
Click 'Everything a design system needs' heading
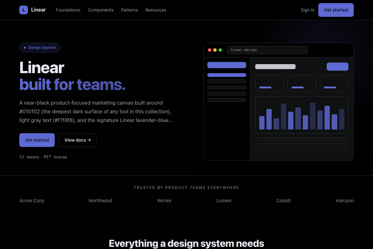(x=186, y=243)
